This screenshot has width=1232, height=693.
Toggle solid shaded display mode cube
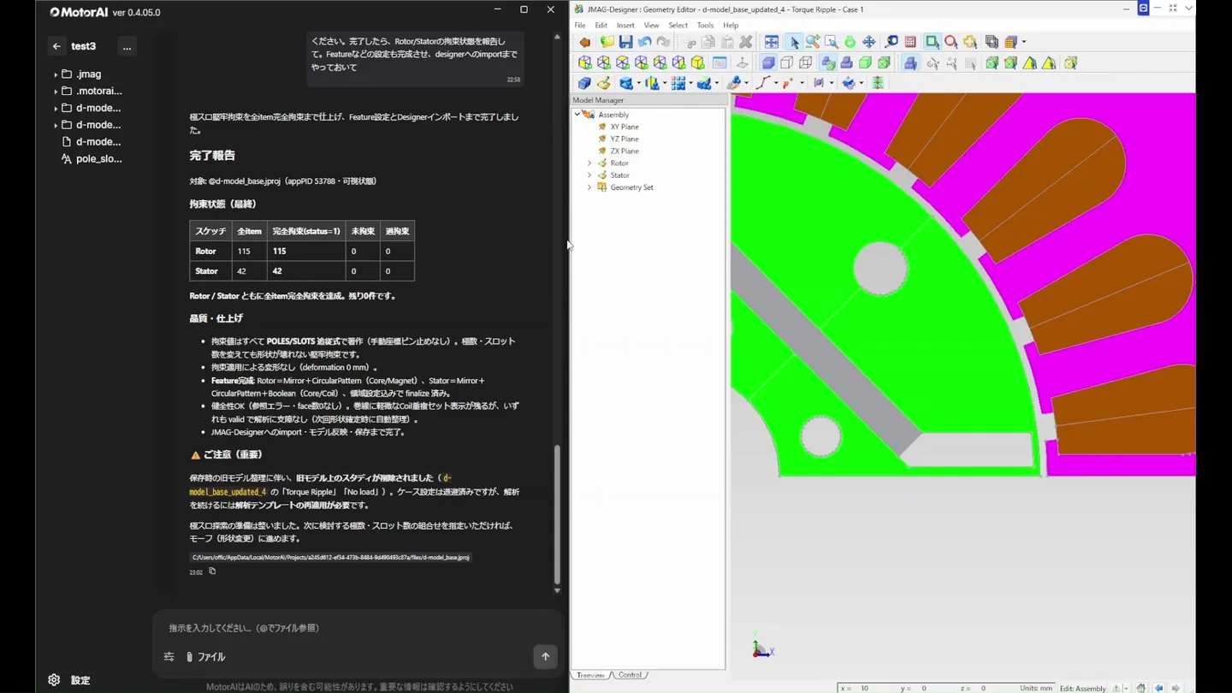[768, 62]
